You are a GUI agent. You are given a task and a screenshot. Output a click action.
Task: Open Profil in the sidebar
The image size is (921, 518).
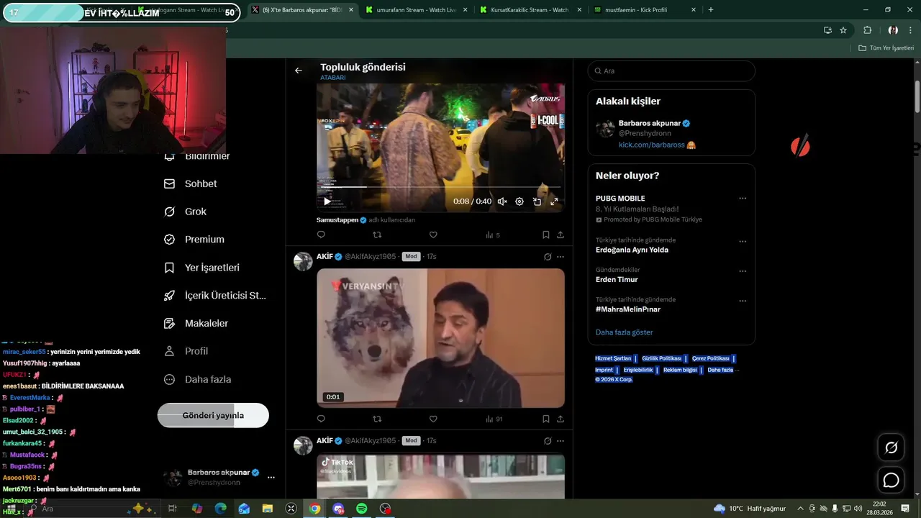pos(186,351)
